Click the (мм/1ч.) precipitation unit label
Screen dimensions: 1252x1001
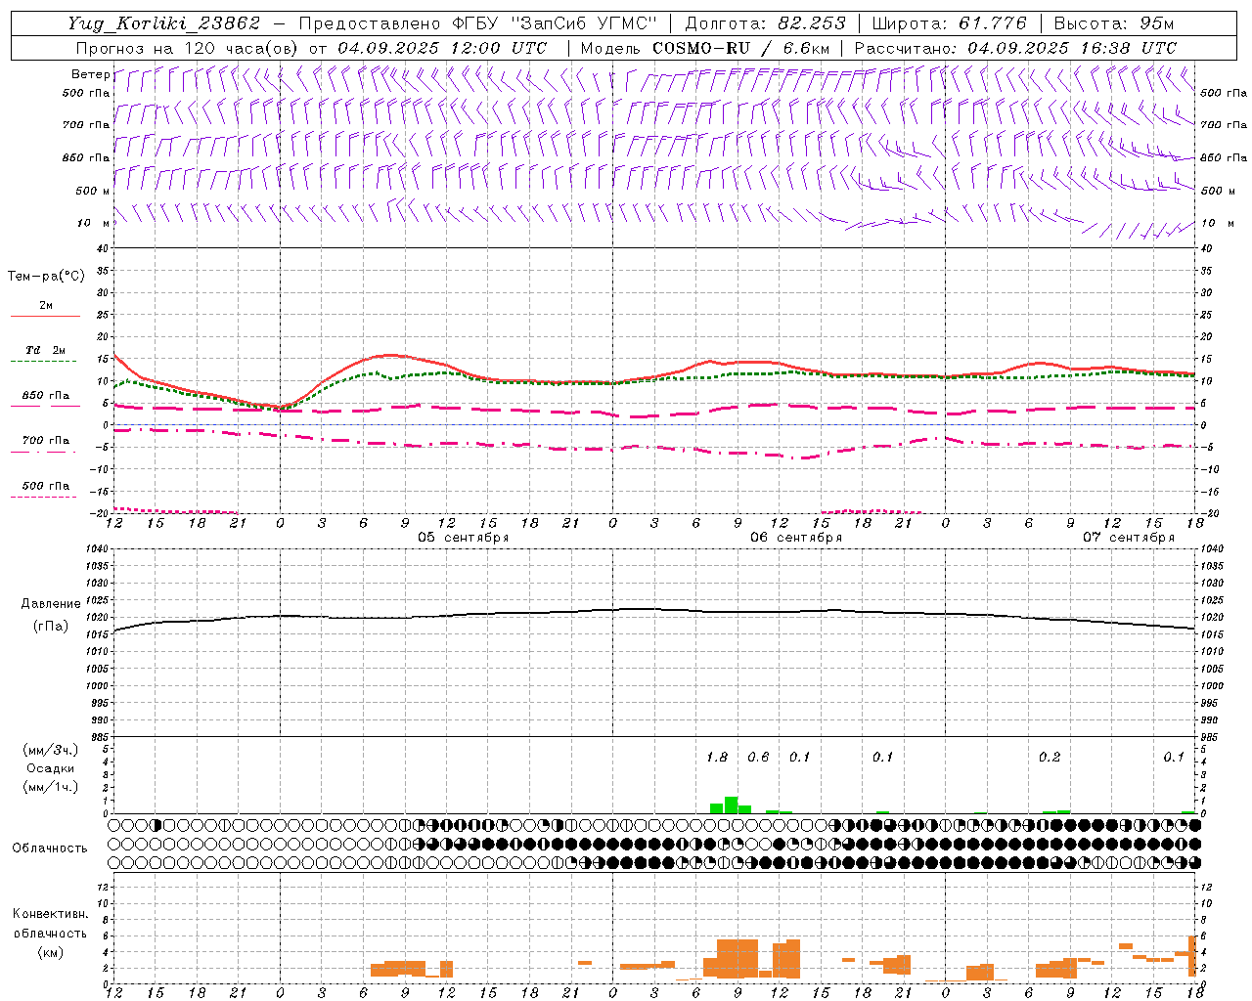51,787
